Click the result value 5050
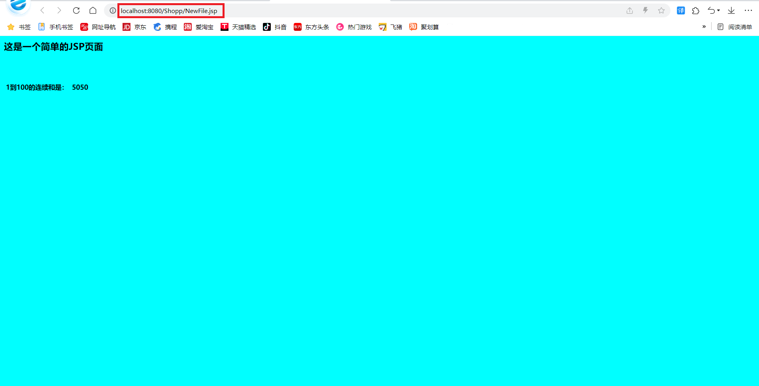The image size is (759, 386). click(x=80, y=87)
